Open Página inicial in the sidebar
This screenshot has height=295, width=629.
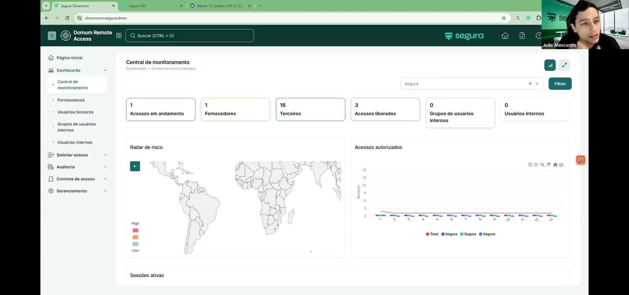69,58
